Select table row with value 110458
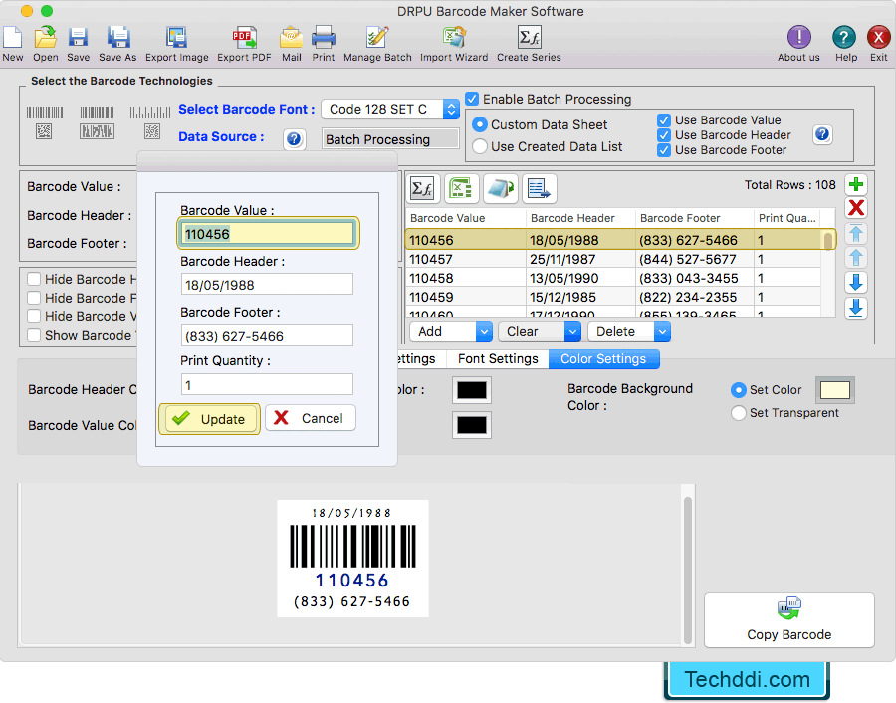896x703 pixels. tap(612, 279)
